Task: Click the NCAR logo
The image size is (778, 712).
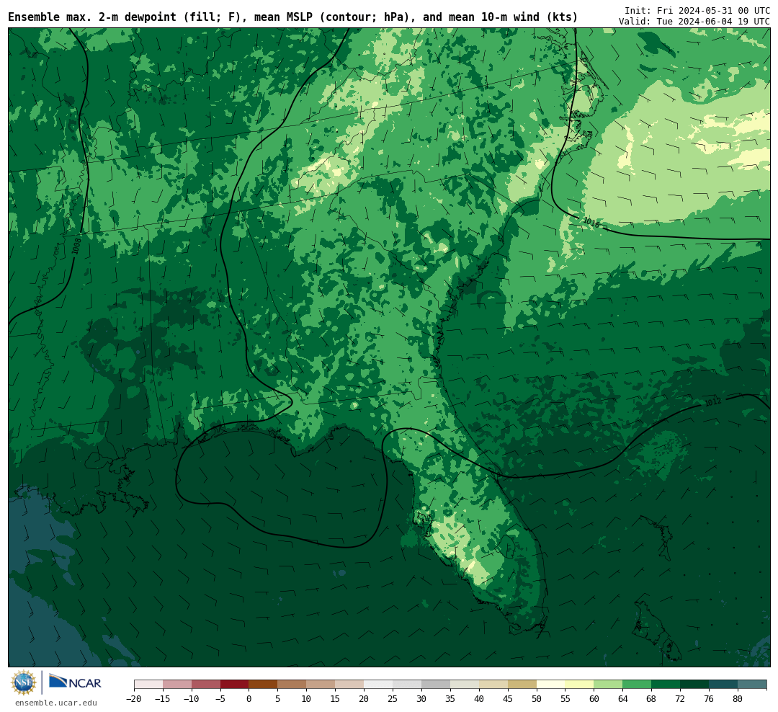Action: tap(75, 682)
